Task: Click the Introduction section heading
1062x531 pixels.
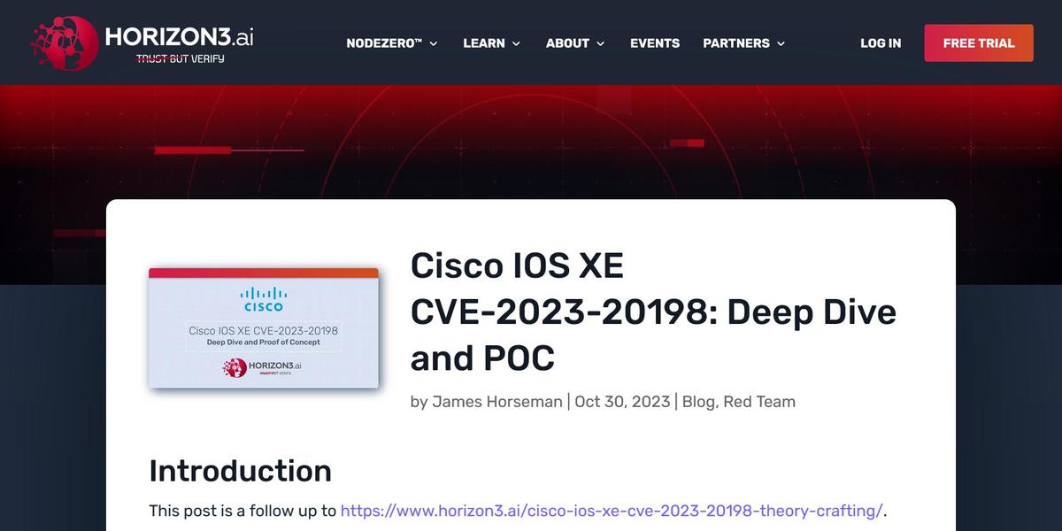Action: pos(240,471)
